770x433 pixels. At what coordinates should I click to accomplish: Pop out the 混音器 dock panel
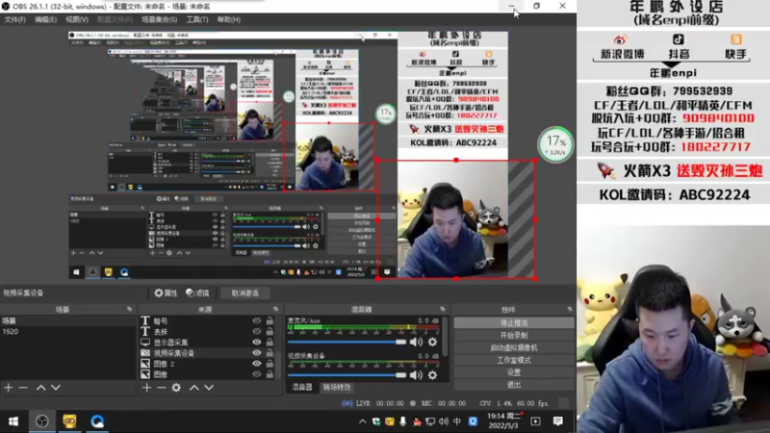(x=443, y=309)
